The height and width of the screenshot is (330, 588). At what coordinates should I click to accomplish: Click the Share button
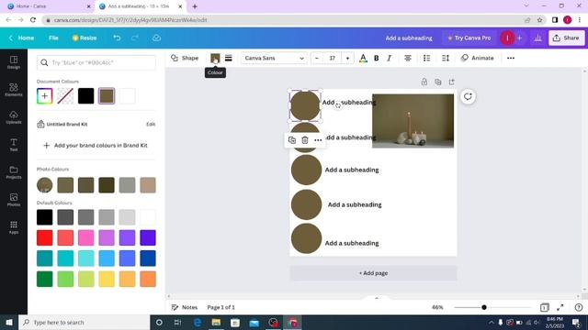pos(566,38)
